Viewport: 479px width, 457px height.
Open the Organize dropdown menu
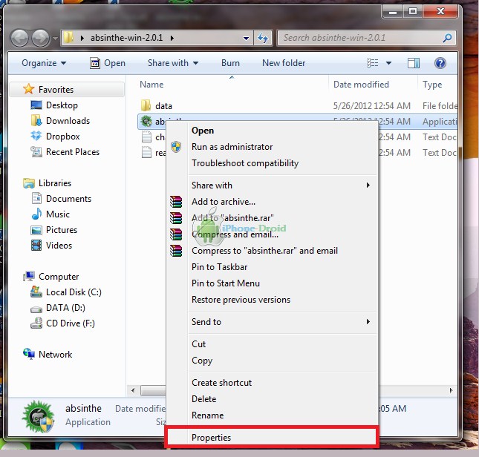point(44,63)
